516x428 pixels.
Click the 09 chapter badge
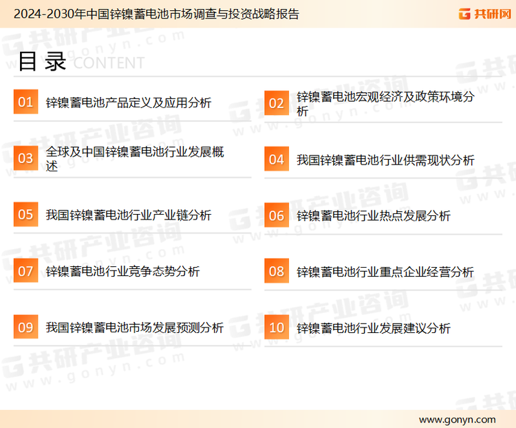pyautogui.click(x=25, y=327)
